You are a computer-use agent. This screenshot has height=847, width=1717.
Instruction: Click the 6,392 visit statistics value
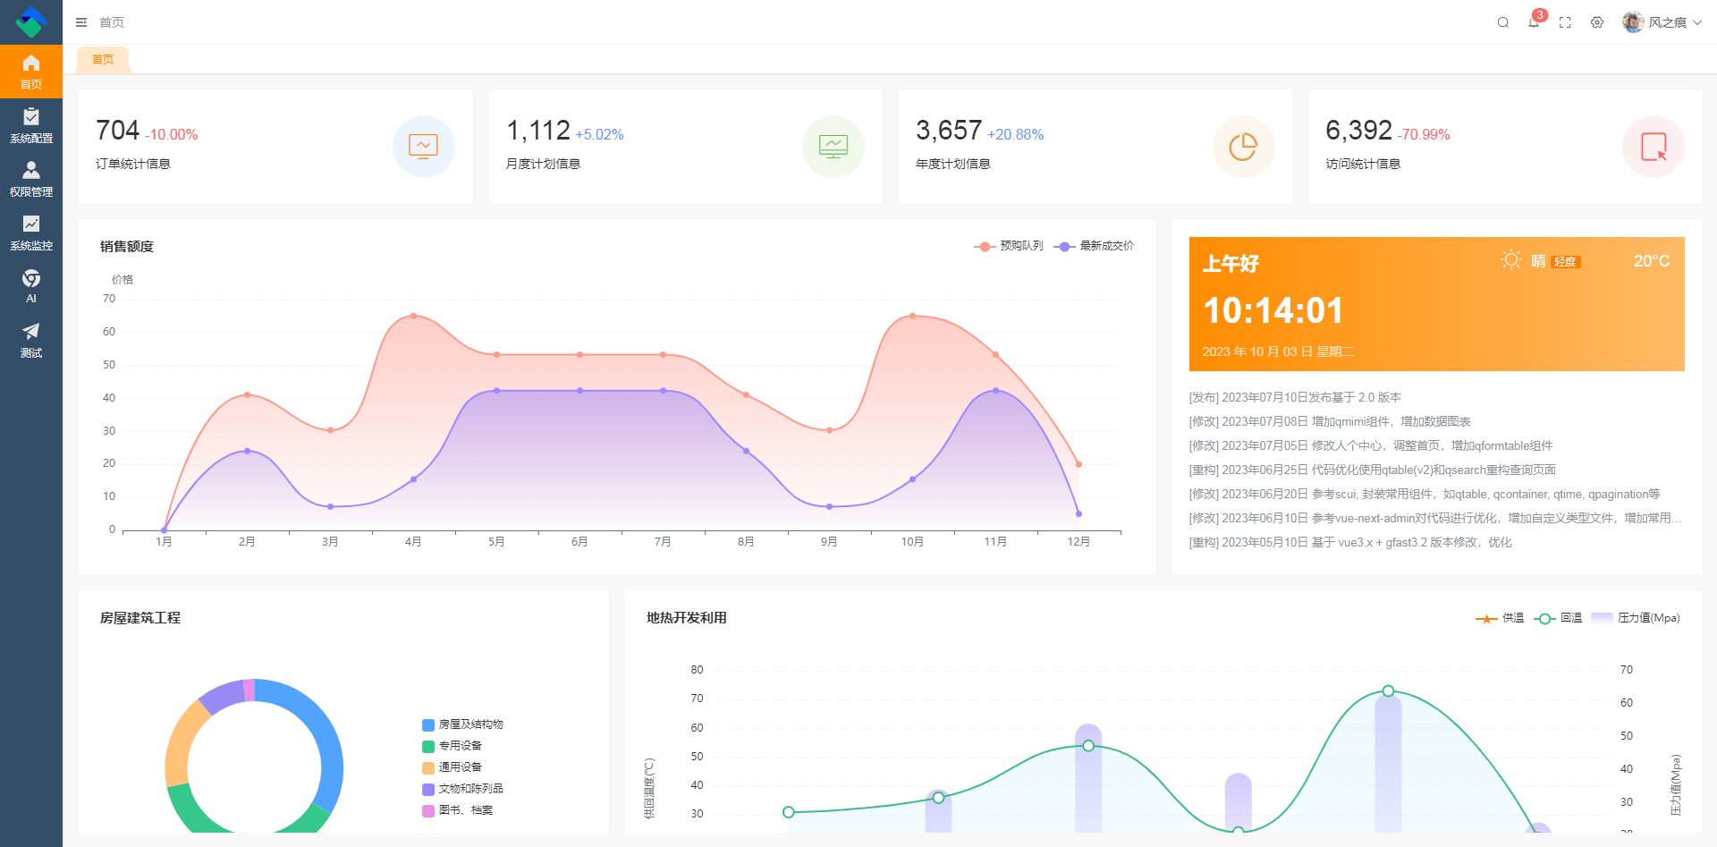point(1358,131)
